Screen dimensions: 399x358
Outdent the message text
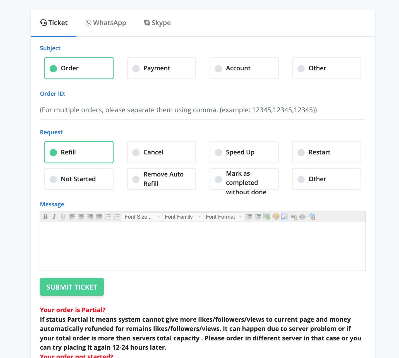coord(258,217)
